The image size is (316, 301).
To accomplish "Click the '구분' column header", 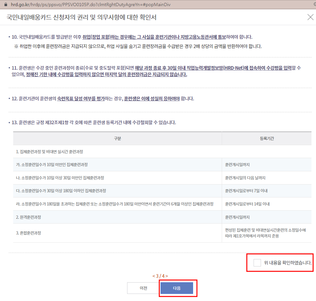I will pyautogui.click(x=117, y=138).
